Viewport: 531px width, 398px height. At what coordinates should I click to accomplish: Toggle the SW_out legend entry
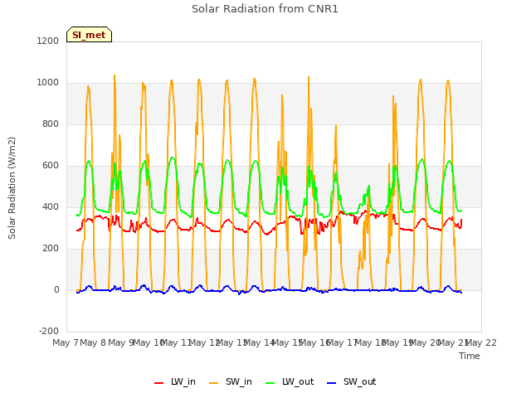click(x=352, y=381)
